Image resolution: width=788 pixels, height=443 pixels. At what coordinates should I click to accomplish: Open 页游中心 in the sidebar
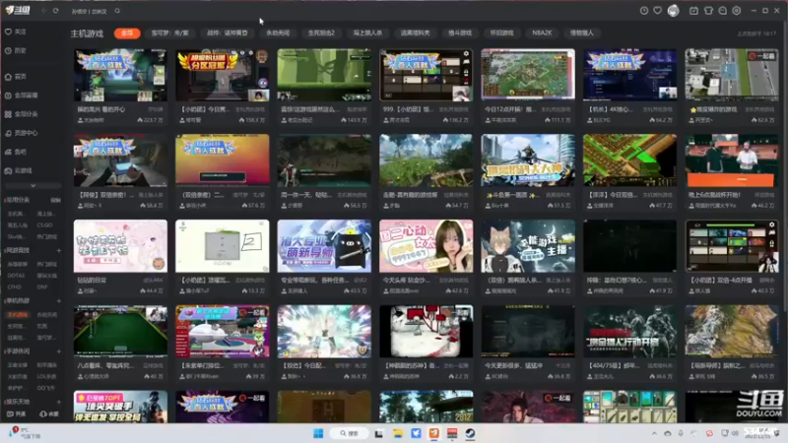pos(21,133)
